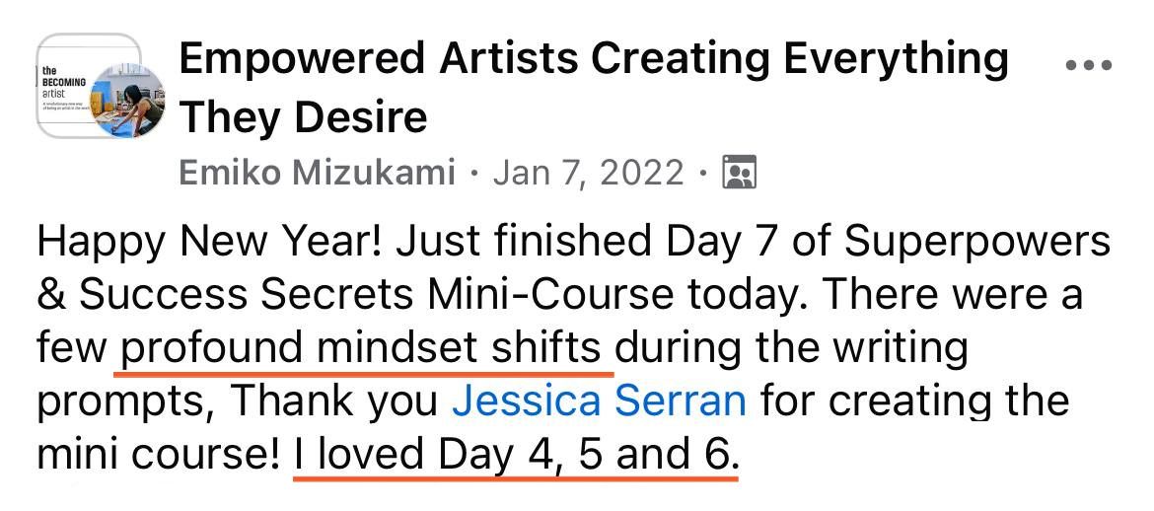This screenshot has width=1154, height=511.
Task: Click the 'Happy New Year!' greeting
Action: (x=171, y=243)
